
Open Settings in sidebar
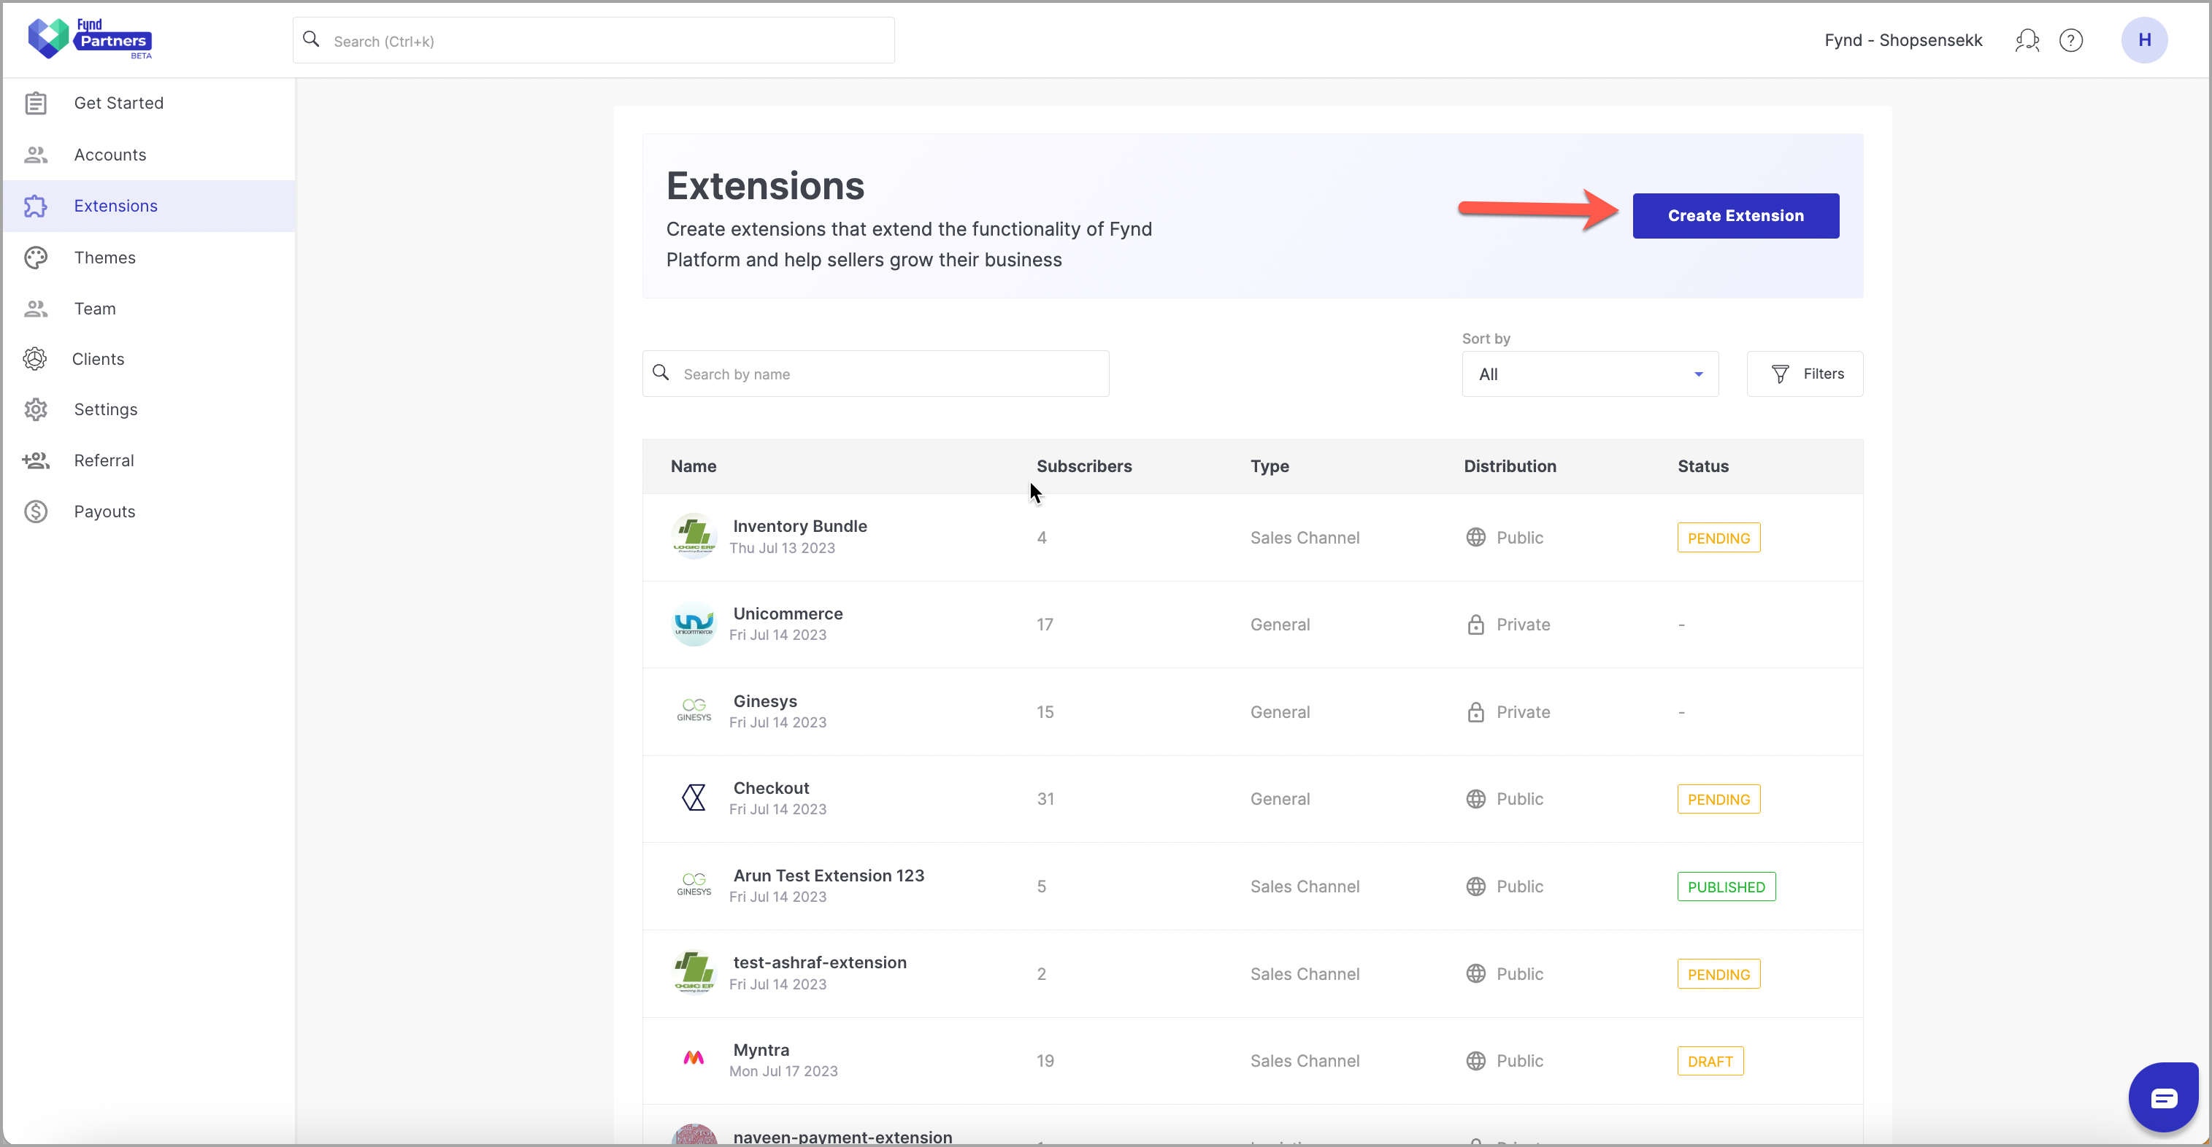(150, 409)
